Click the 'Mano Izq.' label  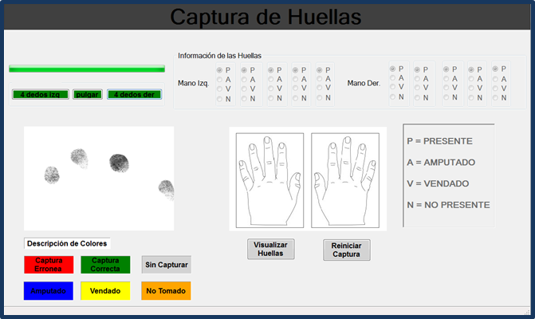pos(194,83)
